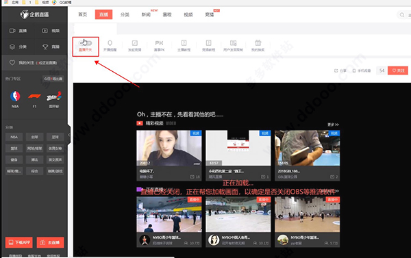Viewport: 411px width, 258px height.
Task: Open the 分类 tab in top navigation
Action: (x=125, y=14)
